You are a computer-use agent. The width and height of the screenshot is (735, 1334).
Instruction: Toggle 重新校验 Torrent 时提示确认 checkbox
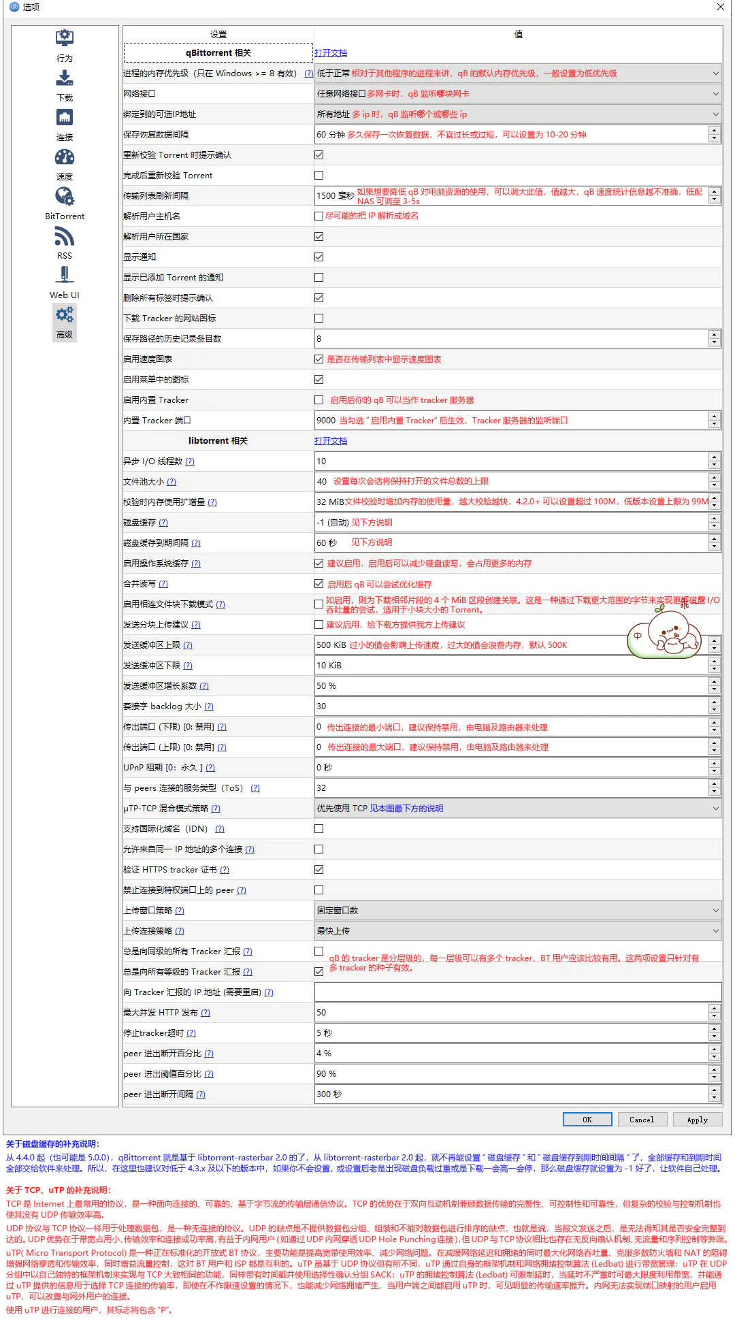point(318,155)
